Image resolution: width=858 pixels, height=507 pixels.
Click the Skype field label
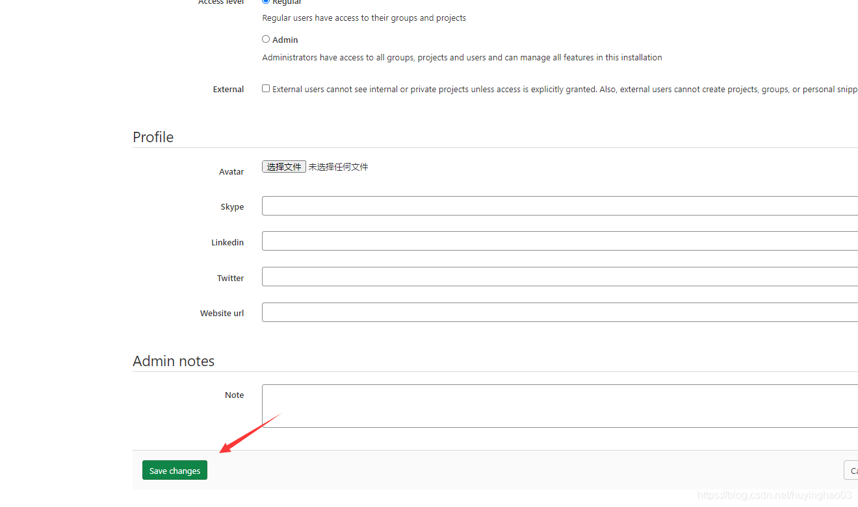(x=232, y=207)
